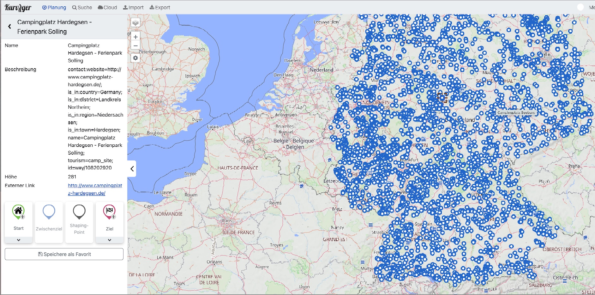Zoom out on the map
The image size is (595, 295).
click(135, 45)
